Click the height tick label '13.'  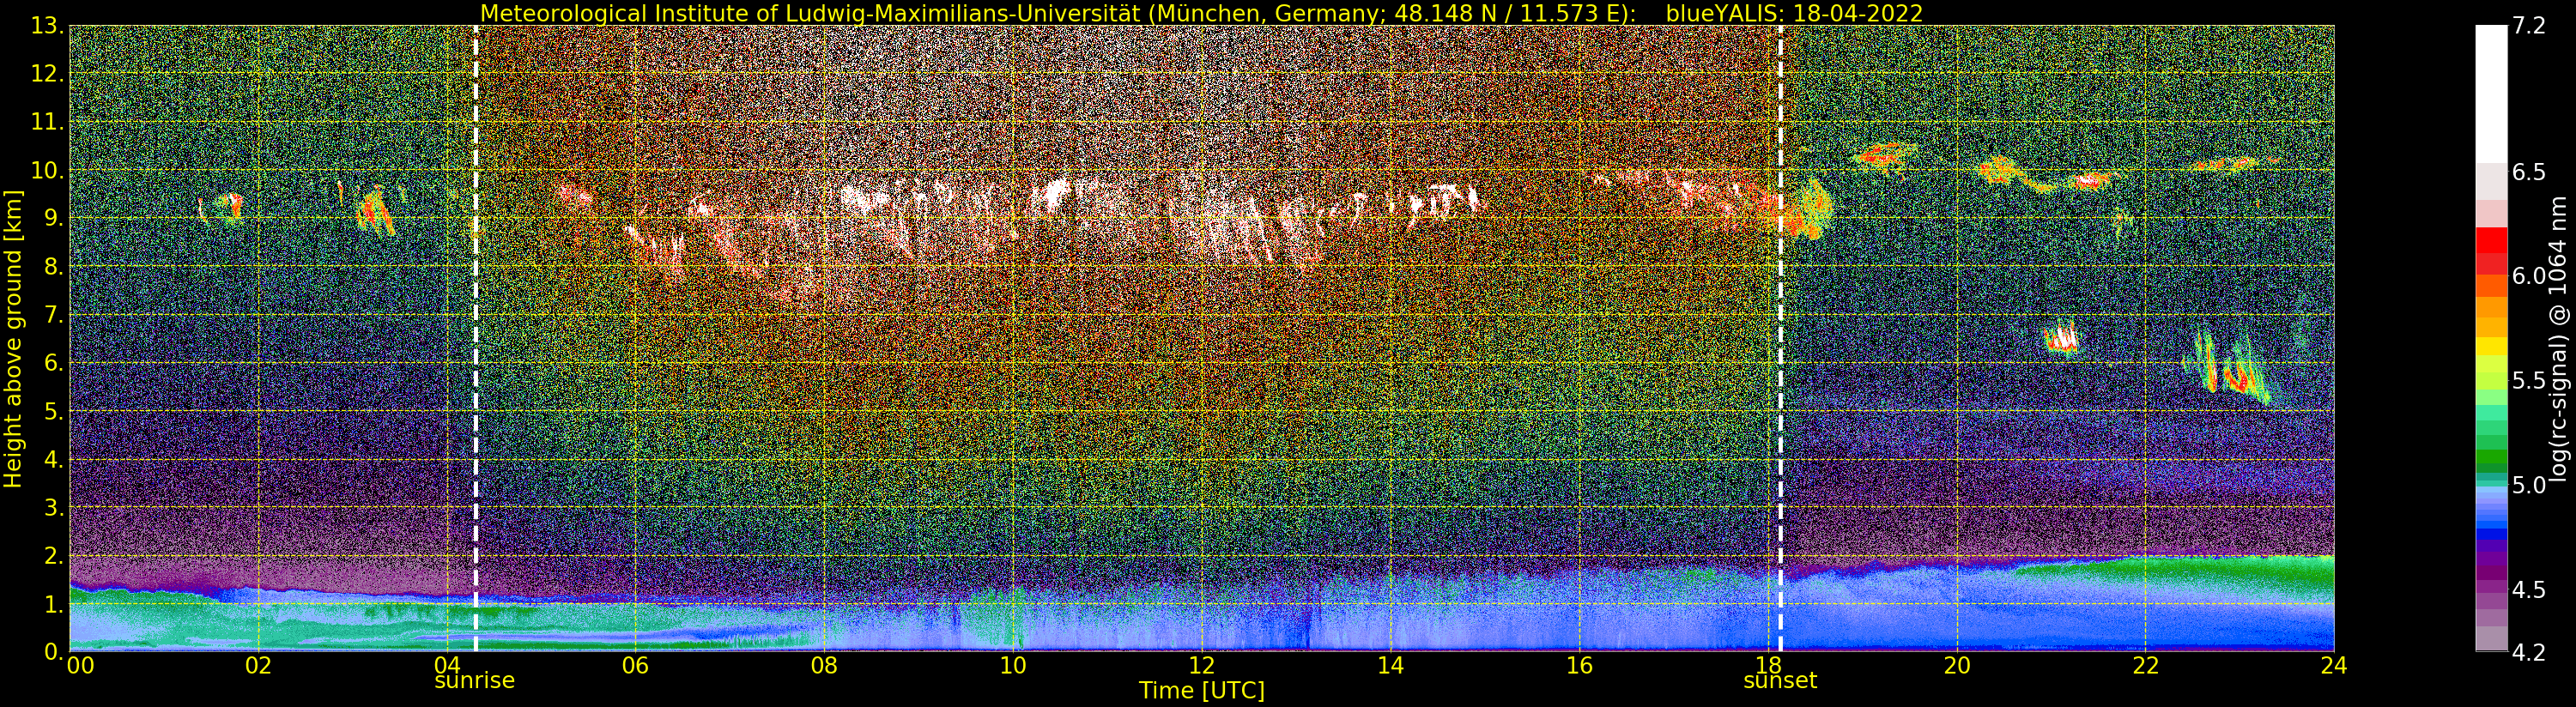[47, 26]
